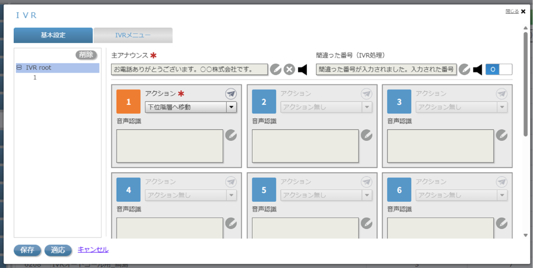
Task: Edit voice recognition for key 5
Action: pyautogui.click(x=367, y=223)
